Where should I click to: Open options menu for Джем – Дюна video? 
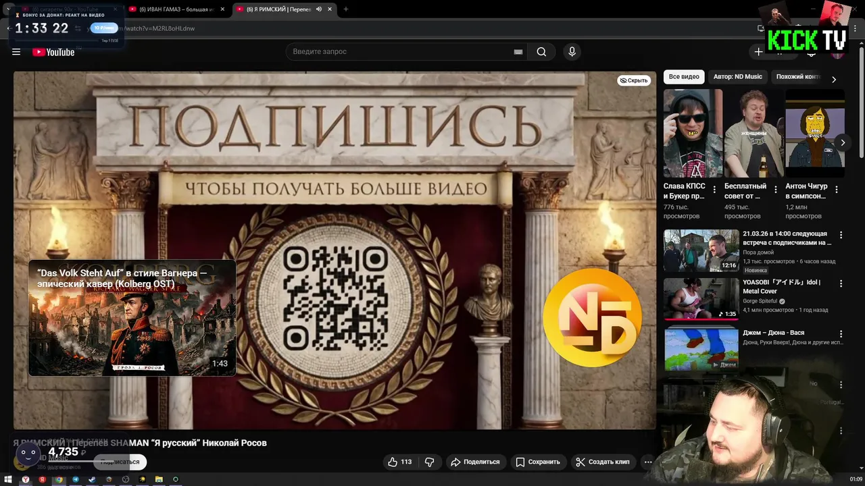tap(841, 334)
